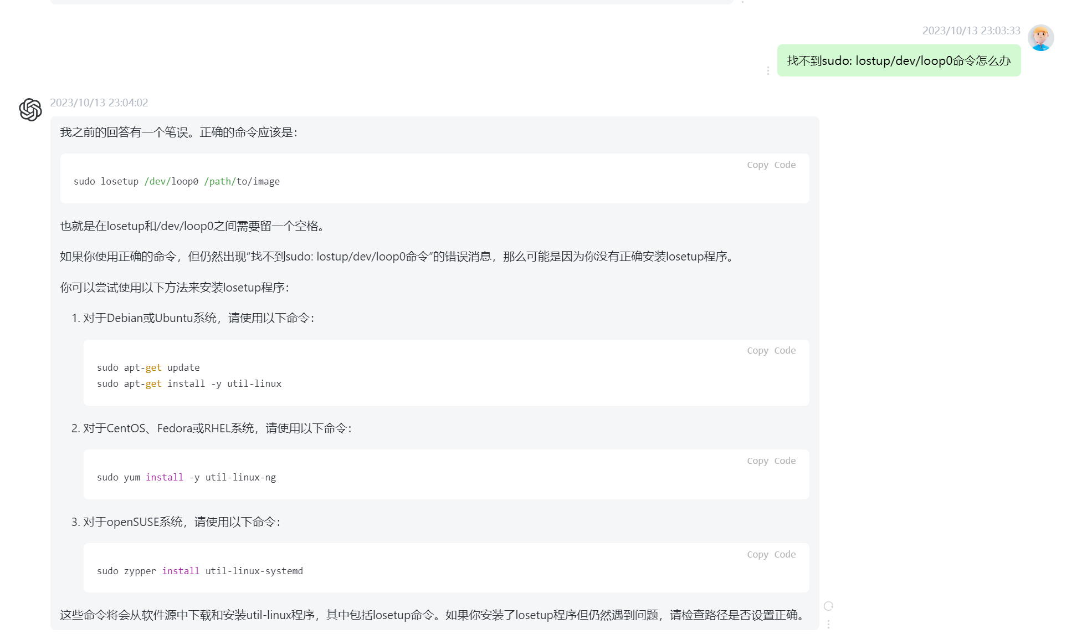Click the sudo losetup command text

[x=177, y=181]
